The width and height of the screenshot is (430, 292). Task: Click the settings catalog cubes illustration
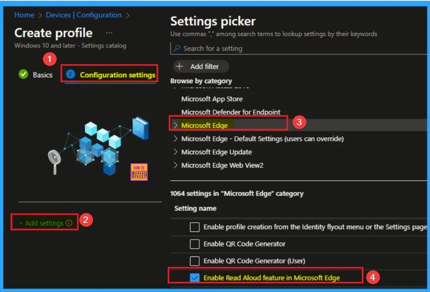click(99, 145)
